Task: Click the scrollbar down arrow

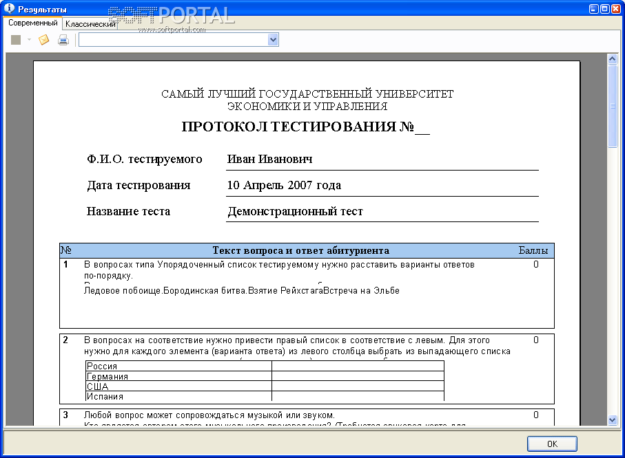Action: tap(613, 419)
